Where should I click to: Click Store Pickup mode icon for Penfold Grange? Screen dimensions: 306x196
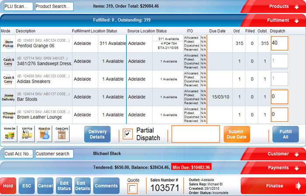(8, 44)
